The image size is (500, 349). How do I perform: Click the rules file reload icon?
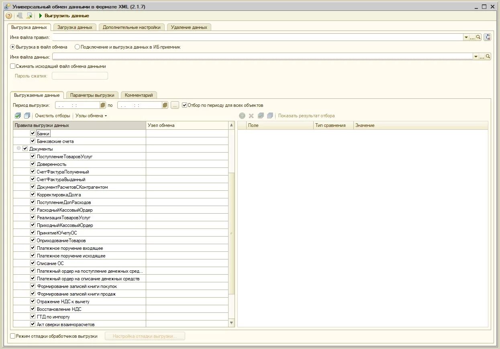[x=488, y=37]
